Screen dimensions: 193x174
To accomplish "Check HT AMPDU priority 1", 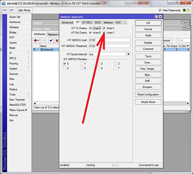I will 81,64.
